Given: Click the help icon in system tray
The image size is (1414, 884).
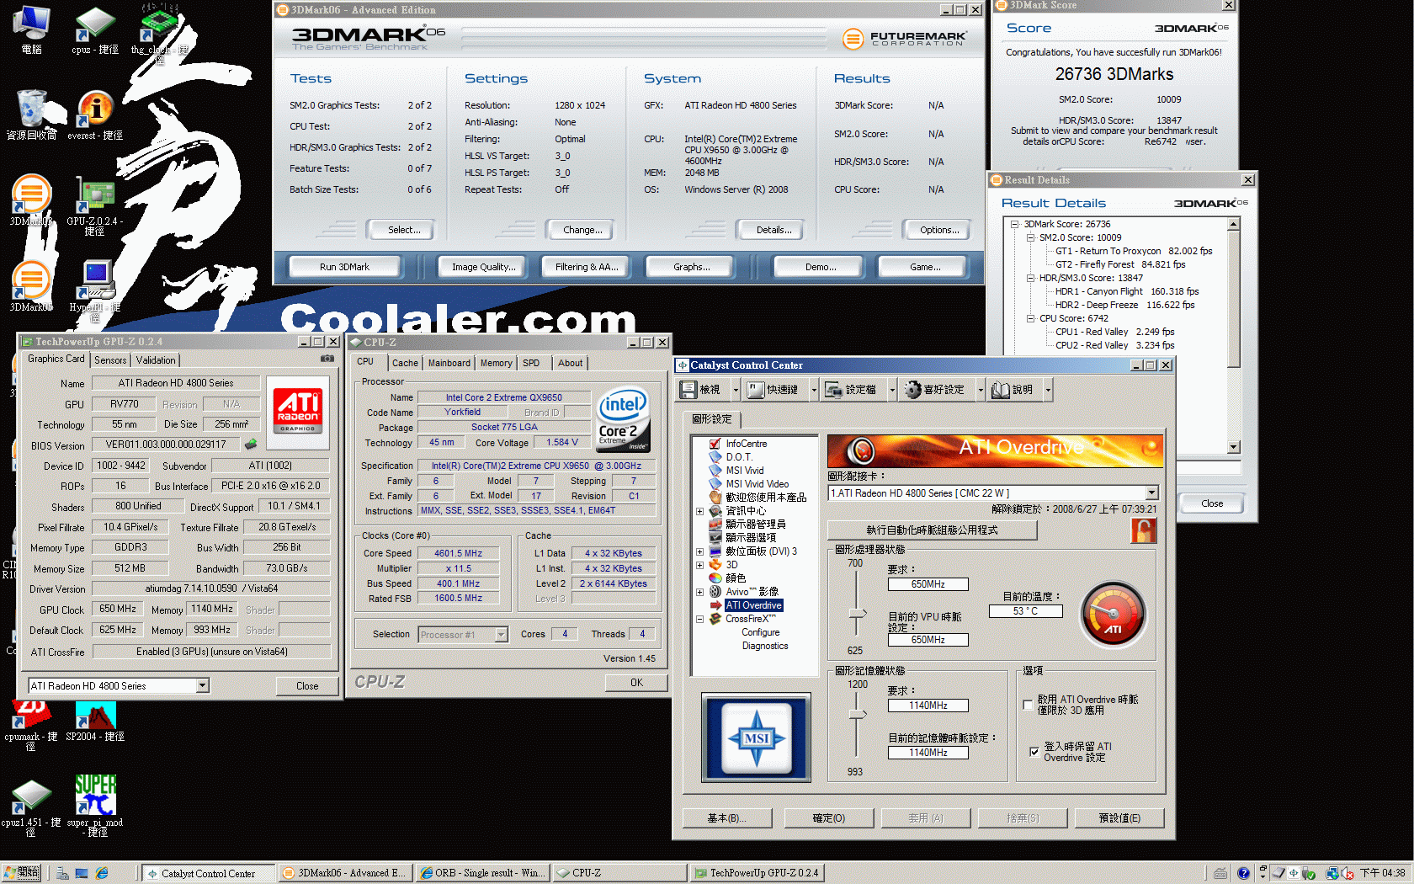Looking at the screenshot, I should tap(1243, 873).
